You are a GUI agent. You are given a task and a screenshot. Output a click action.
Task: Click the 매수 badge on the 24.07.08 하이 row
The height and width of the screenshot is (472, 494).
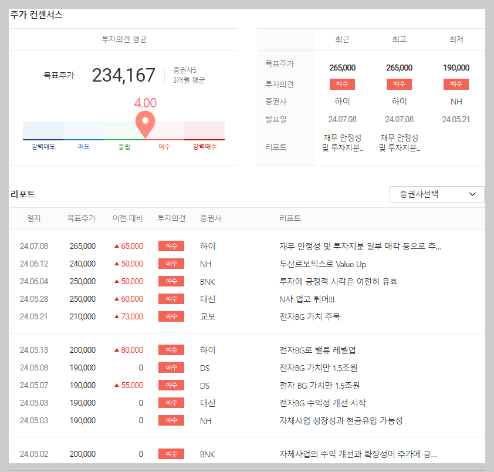point(171,246)
